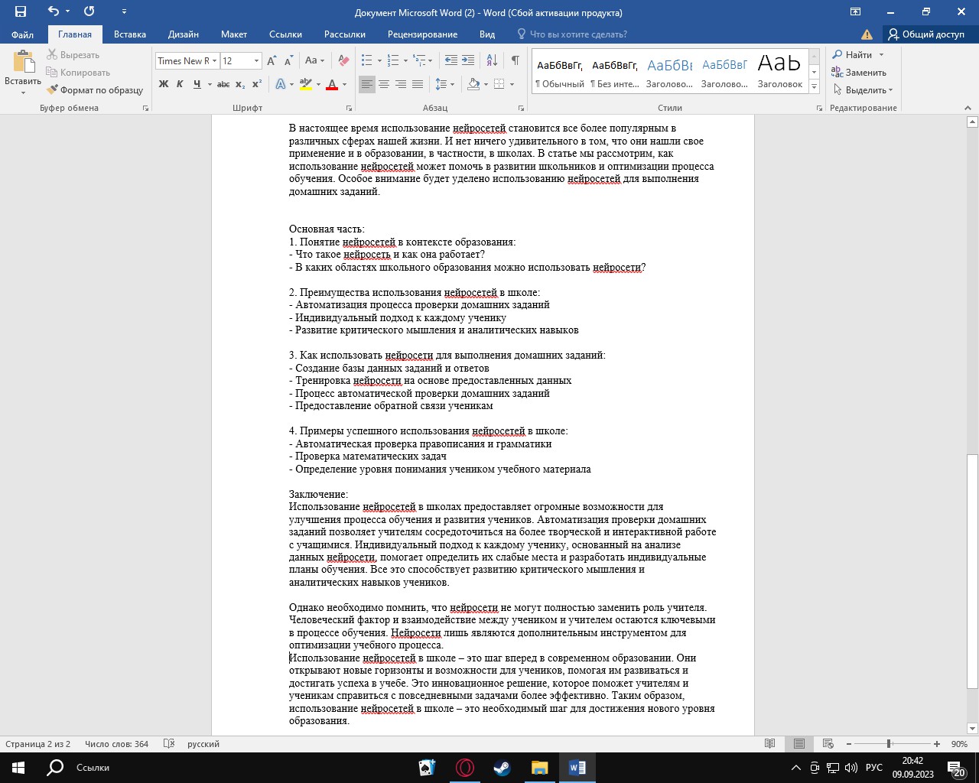Toggle italic formatting (К)
The height and width of the screenshot is (783, 979).
(x=180, y=84)
